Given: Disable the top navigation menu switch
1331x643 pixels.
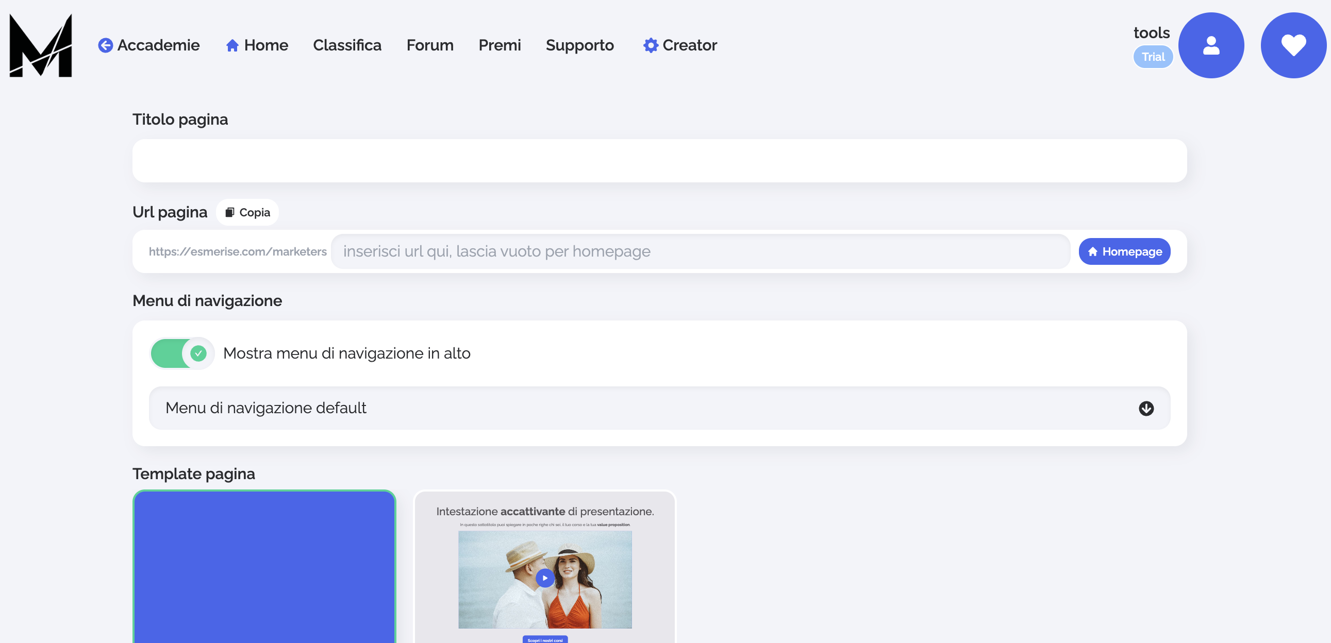Looking at the screenshot, I should (x=181, y=353).
